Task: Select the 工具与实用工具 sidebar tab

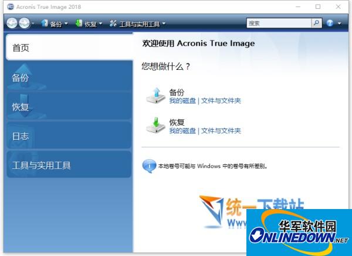Action: (x=69, y=165)
